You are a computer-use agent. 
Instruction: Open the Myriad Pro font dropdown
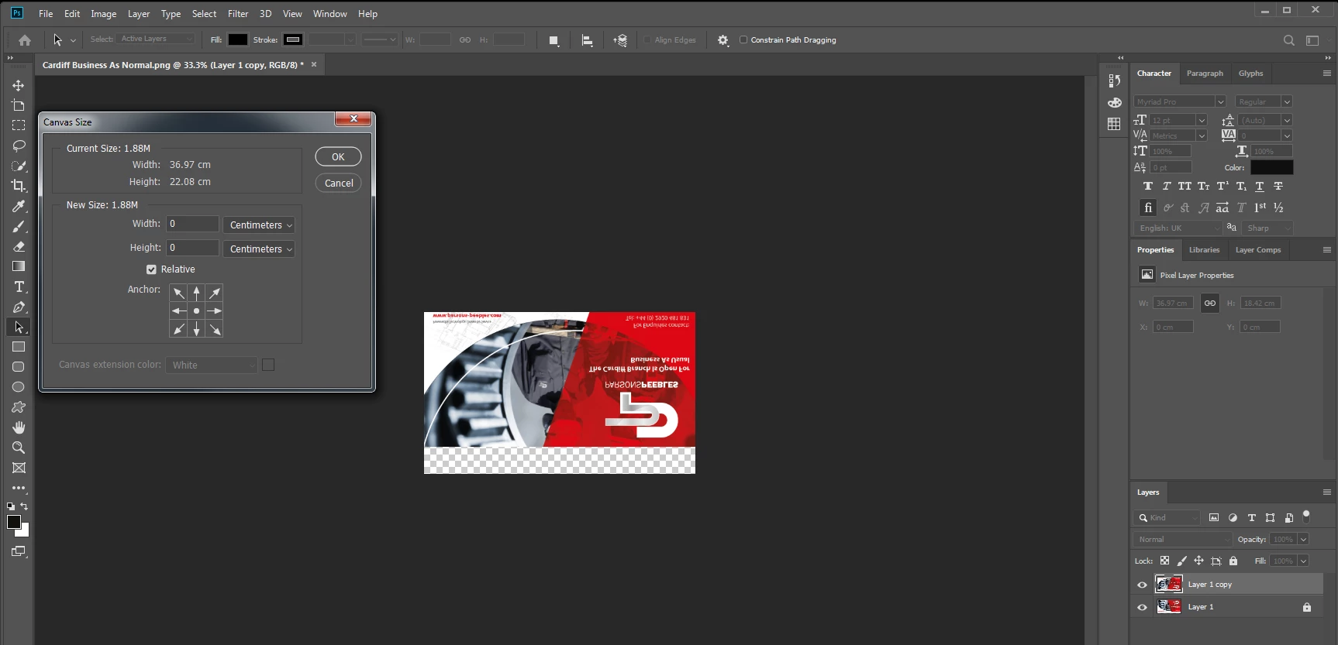click(x=1179, y=101)
